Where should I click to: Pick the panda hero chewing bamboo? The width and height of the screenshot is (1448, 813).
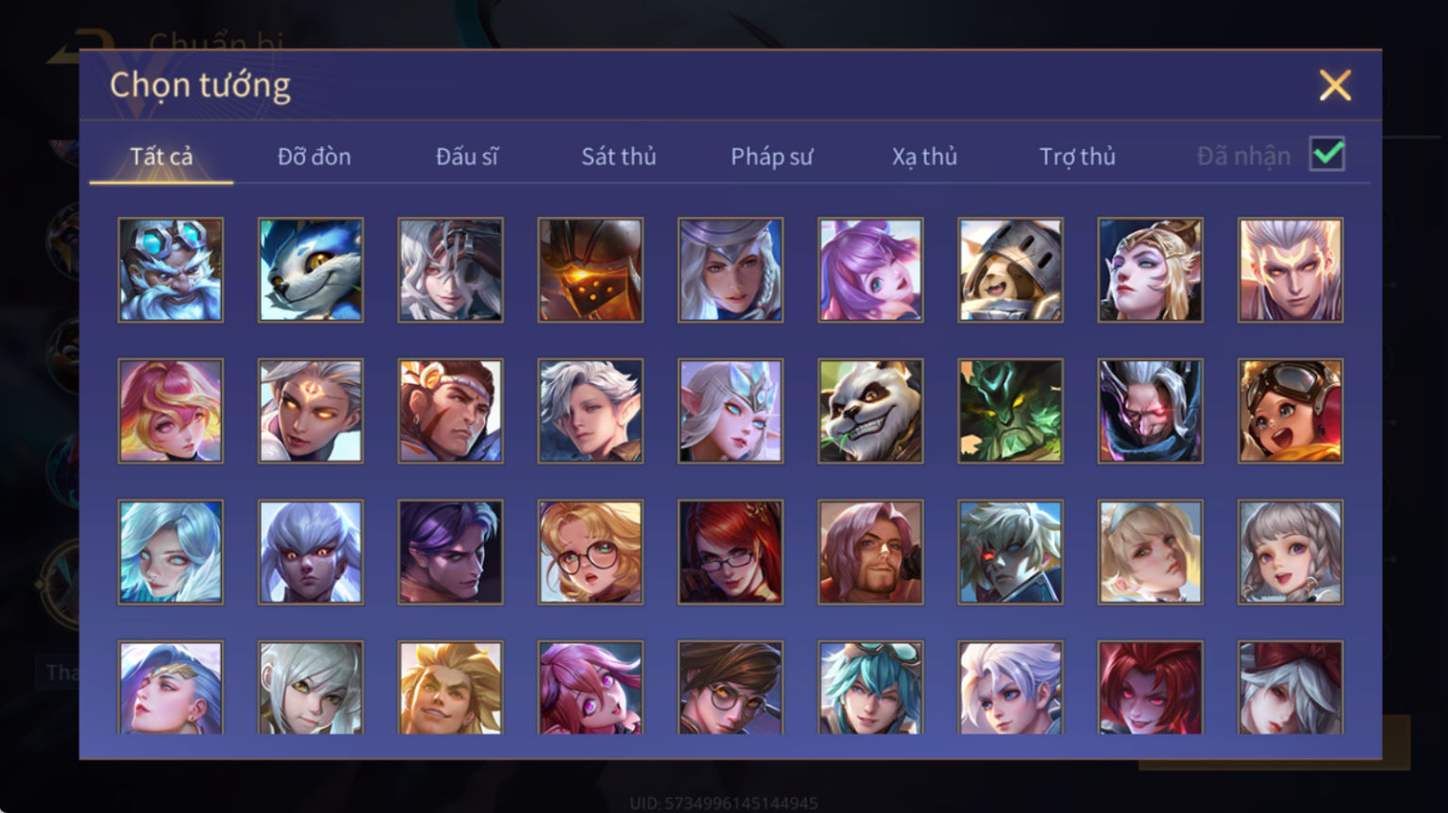pyautogui.click(x=870, y=411)
